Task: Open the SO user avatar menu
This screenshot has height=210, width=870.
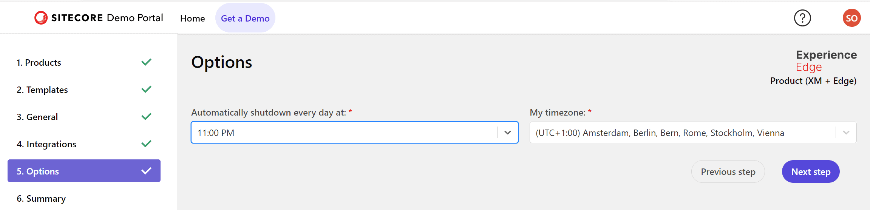Action: click(851, 18)
